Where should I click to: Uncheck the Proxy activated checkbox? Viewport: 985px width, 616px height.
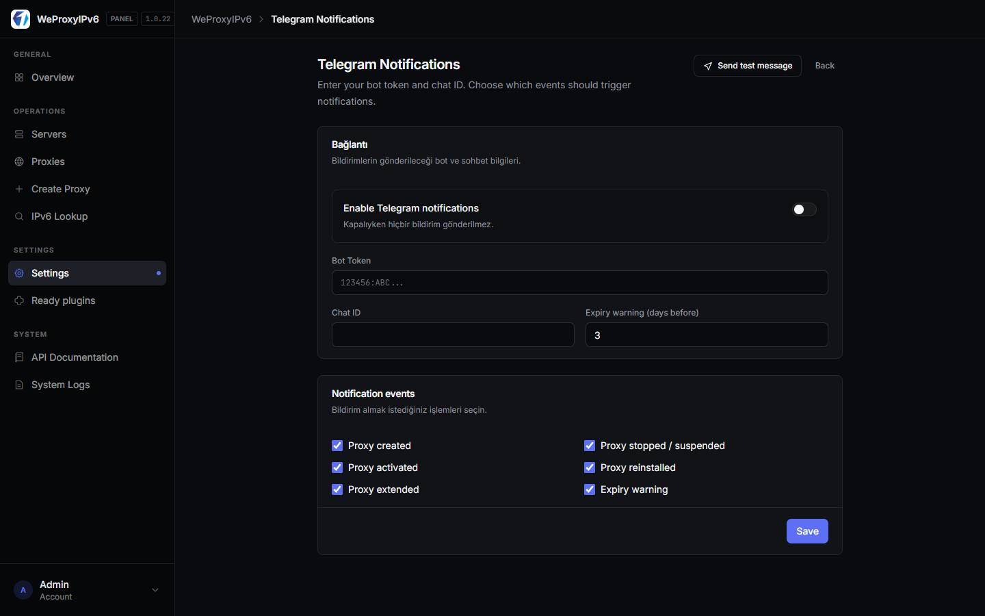tap(337, 467)
